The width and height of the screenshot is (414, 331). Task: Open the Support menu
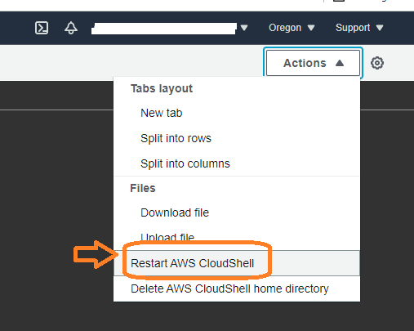(x=359, y=28)
